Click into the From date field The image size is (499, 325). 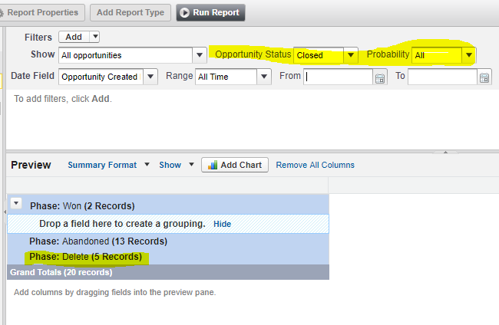(x=338, y=77)
